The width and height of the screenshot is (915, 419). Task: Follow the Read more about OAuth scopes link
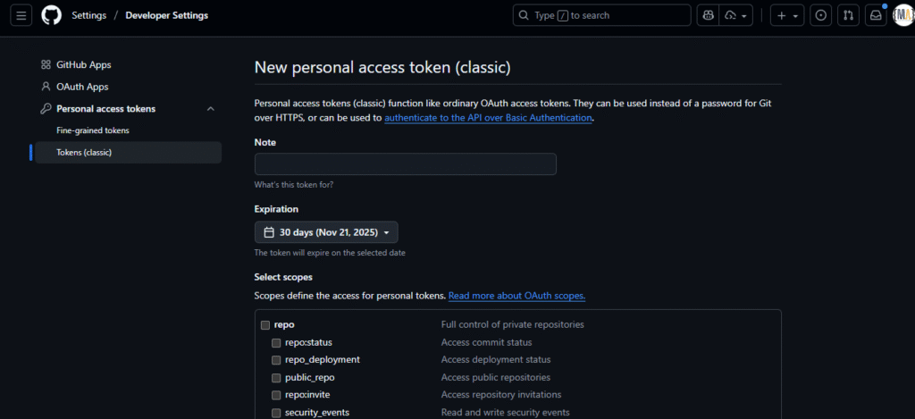click(x=516, y=296)
